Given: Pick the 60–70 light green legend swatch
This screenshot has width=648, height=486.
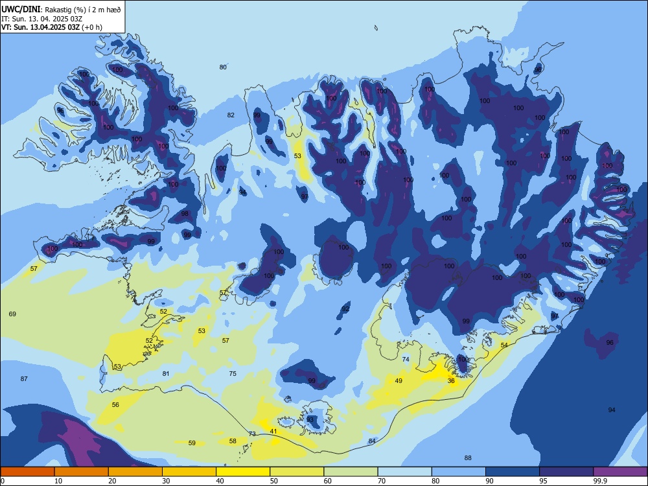Looking at the screenshot, I should (351, 472).
